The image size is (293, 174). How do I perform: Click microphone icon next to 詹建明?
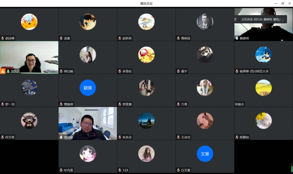pos(237,38)
